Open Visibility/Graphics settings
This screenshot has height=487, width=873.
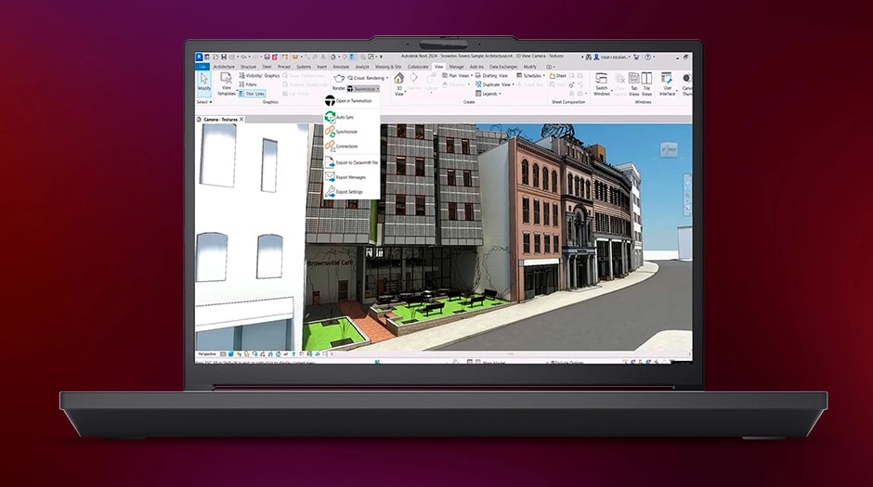click(259, 76)
